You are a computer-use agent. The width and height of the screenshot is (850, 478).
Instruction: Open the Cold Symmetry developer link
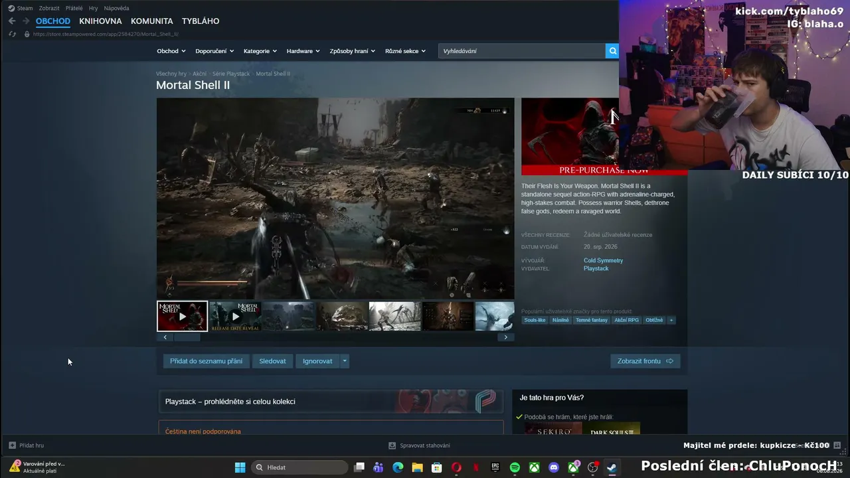click(x=603, y=260)
